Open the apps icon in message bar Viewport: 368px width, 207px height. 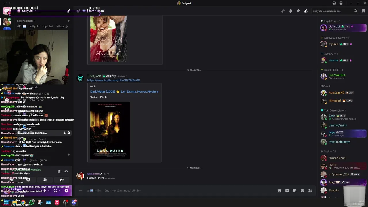(310, 191)
